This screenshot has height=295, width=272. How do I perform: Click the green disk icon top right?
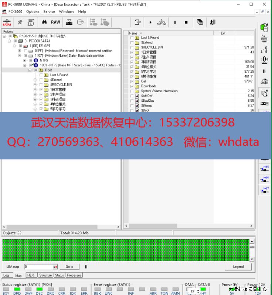pyautogui.click(x=264, y=28)
